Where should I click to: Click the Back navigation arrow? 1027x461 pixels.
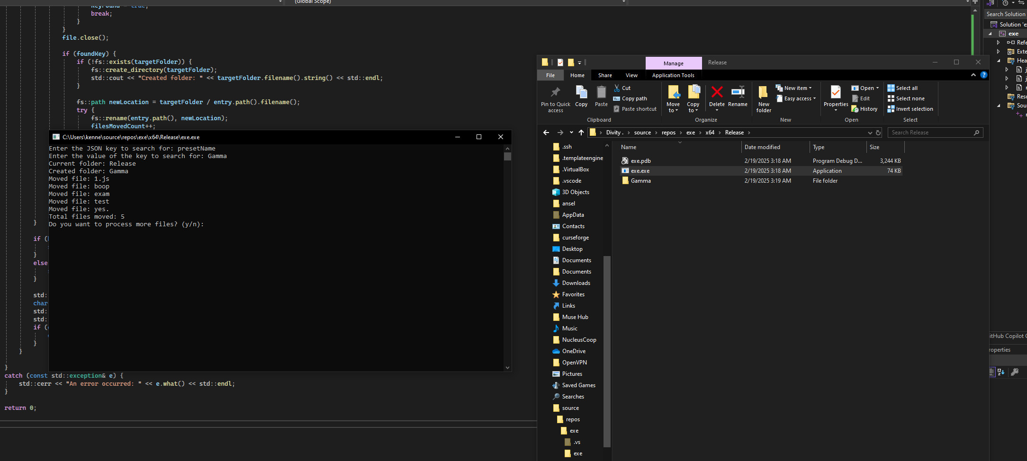[546, 133]
